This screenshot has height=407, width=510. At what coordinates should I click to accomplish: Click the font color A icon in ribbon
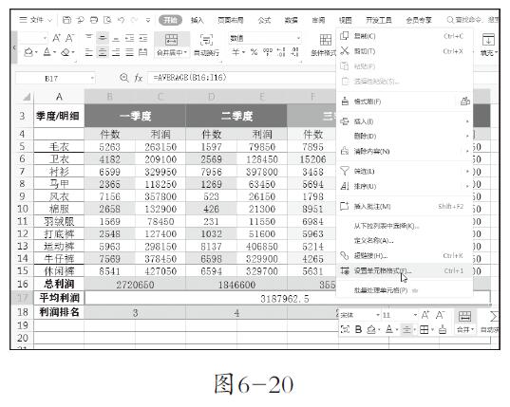pyautogui.click(x=47, y=52)
